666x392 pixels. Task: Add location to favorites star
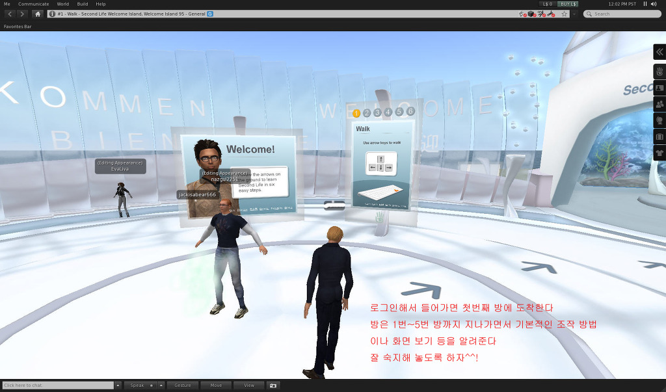click(x=564, y=14)
